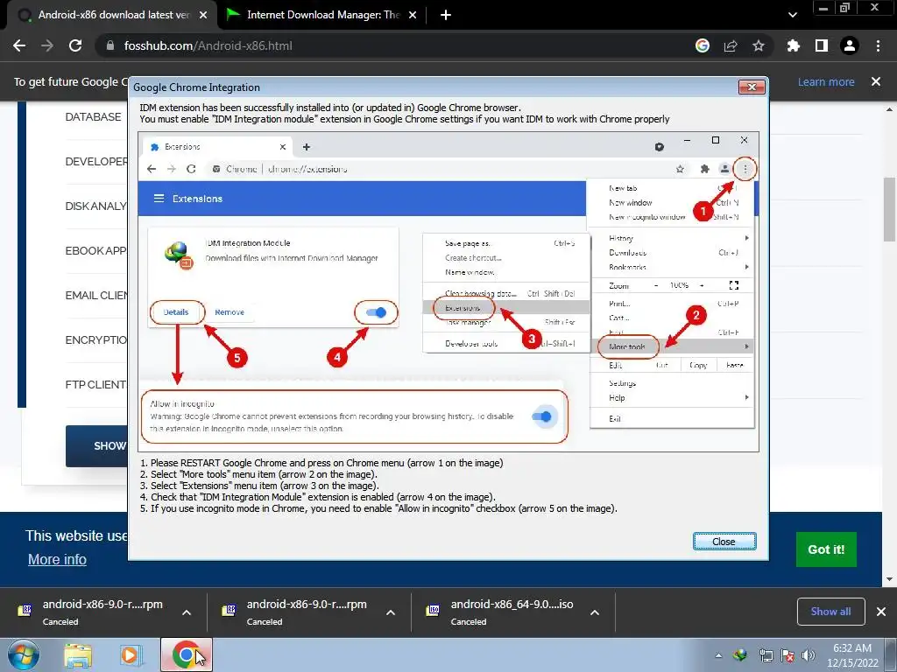
Task: Click Show all downloads button
Action: (830, 612)
